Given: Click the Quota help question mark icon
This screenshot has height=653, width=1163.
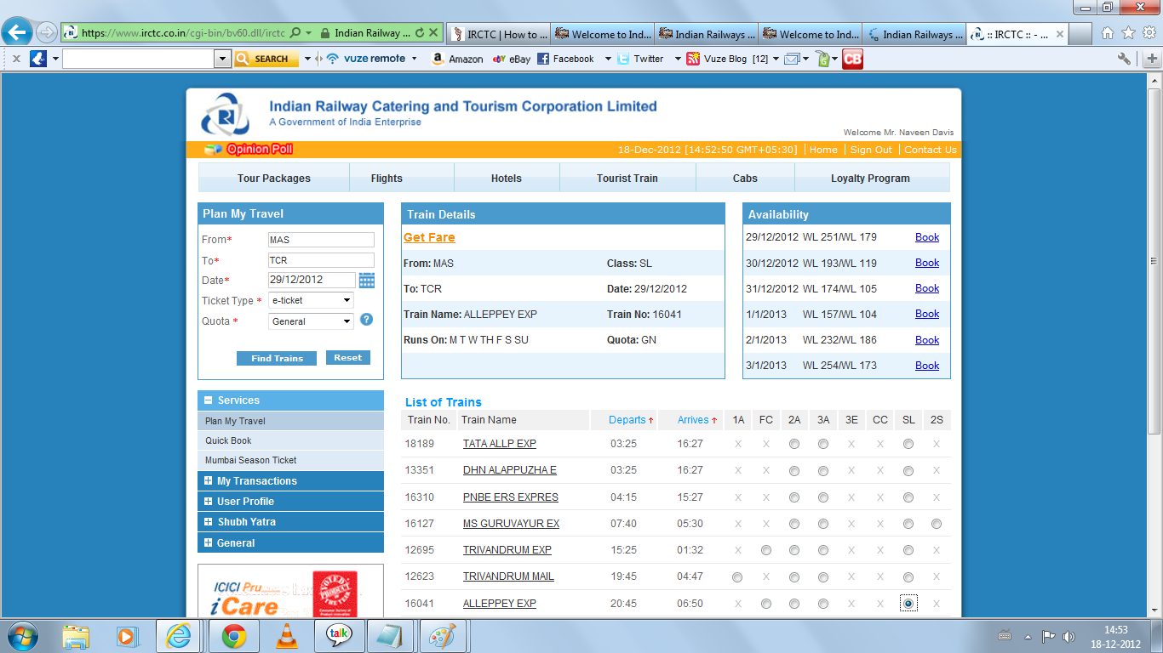Looking at the screenshot, I should pyautogui.click(x=366, y=321).
